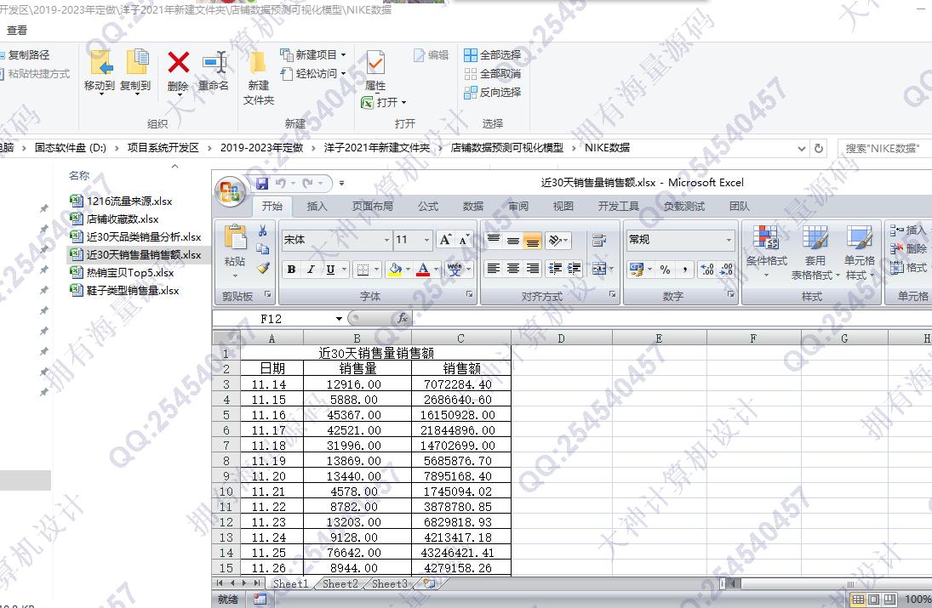The width and height of the screenshot is (932, 608).
Task: Click the Format Painter brush icon
Action: (x=263, y=268)
